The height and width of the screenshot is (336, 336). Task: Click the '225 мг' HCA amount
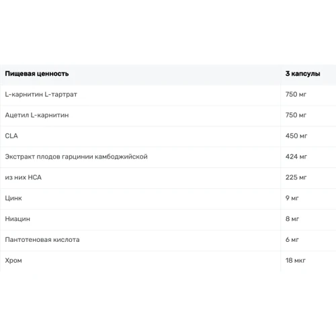[296, 177]
